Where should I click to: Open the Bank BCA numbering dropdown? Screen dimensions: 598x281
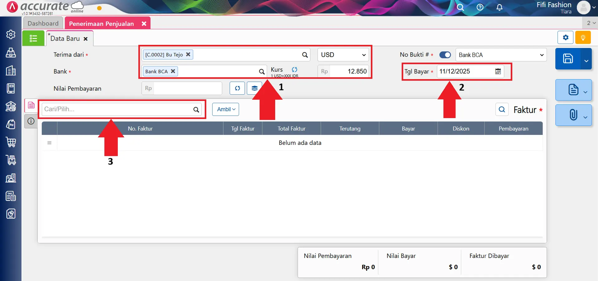tap(501, 55)
